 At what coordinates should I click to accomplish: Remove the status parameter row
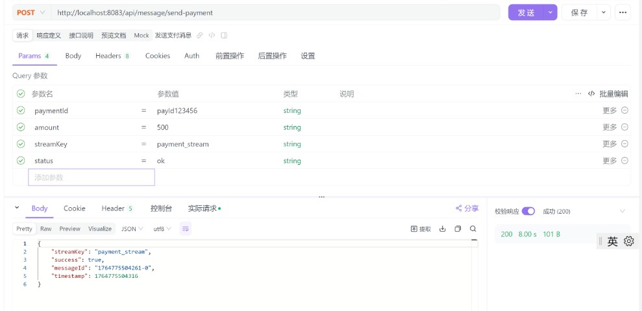click(625, 160)
